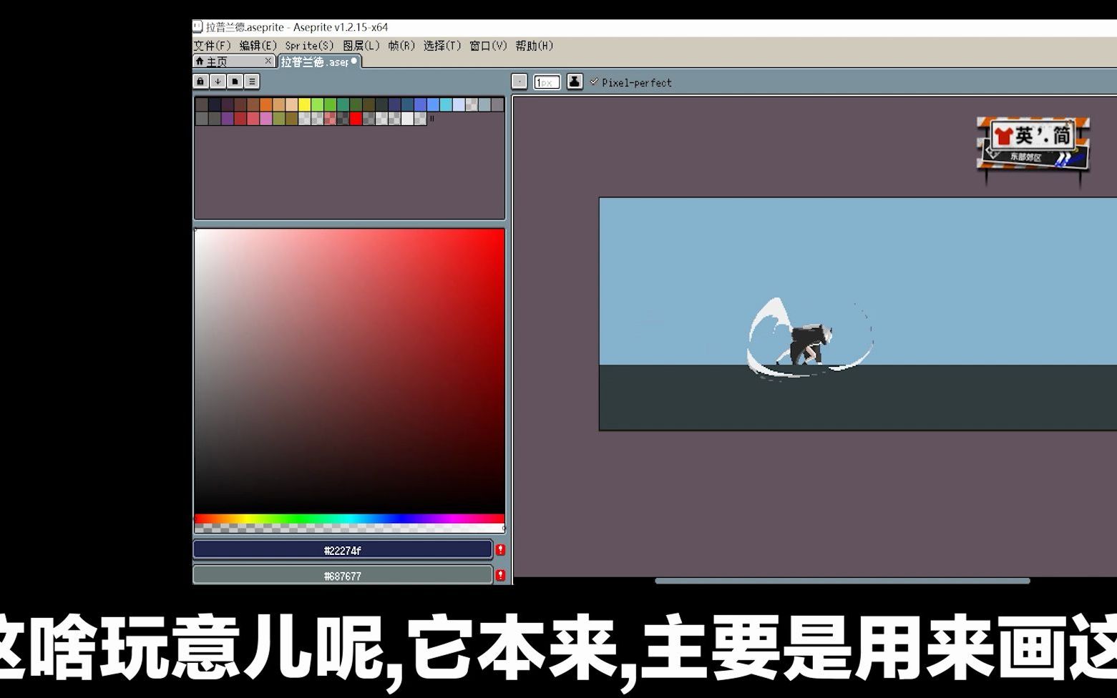
Task: Close the 主页 tab
Action: point(268,61)
